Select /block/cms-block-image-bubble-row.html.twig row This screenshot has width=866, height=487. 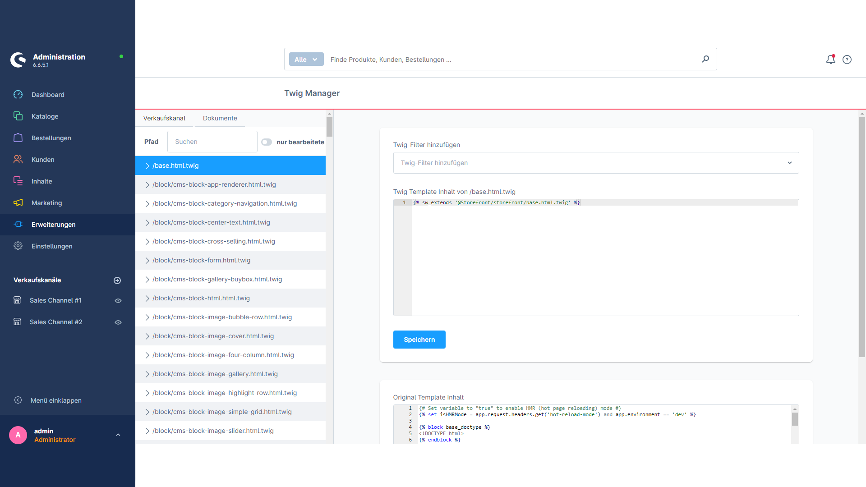click(x=230, y=317)
